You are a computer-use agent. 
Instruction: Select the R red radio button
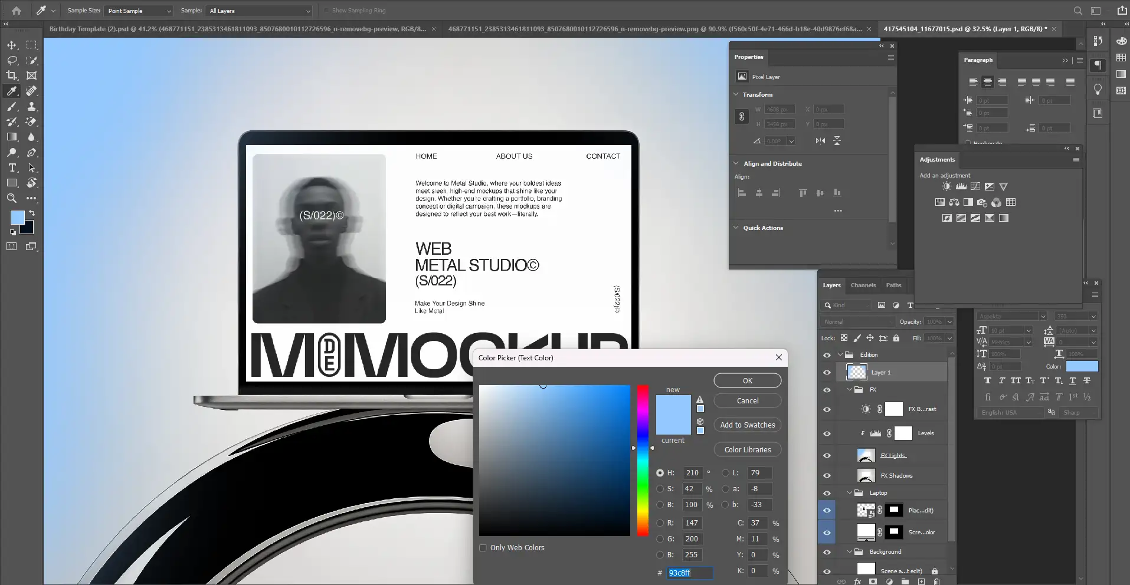(x=660, y=523)
